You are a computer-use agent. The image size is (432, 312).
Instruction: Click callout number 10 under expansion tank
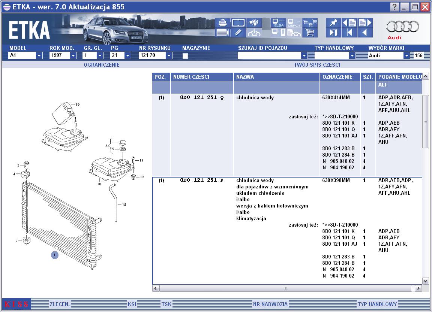[99, 184]
